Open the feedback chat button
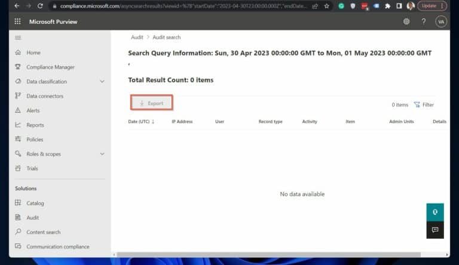Screen dimensions: 459x265 pyautogui.click(x=435, y=230)
